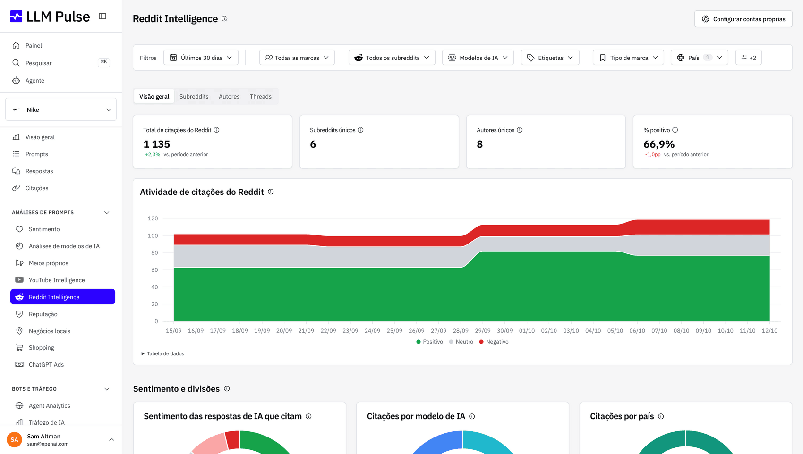Show info for Subreddits únicos
This screenshot has width=803, height=454.
click(360, 130)
